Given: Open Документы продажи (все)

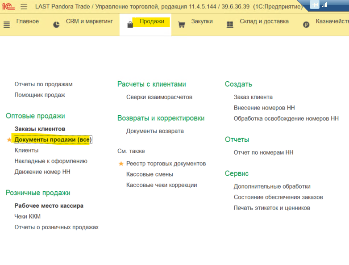Looking at the screenshot, I should pos(53,139).
